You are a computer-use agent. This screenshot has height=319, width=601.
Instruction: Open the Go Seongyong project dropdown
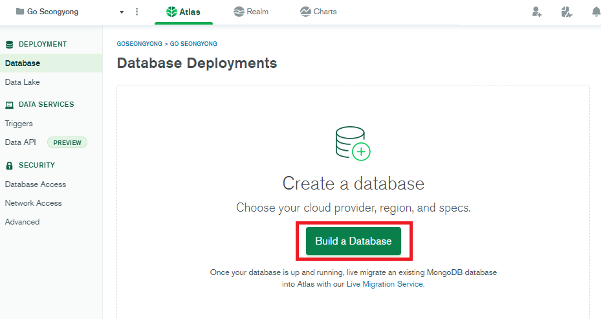point(70,12)
